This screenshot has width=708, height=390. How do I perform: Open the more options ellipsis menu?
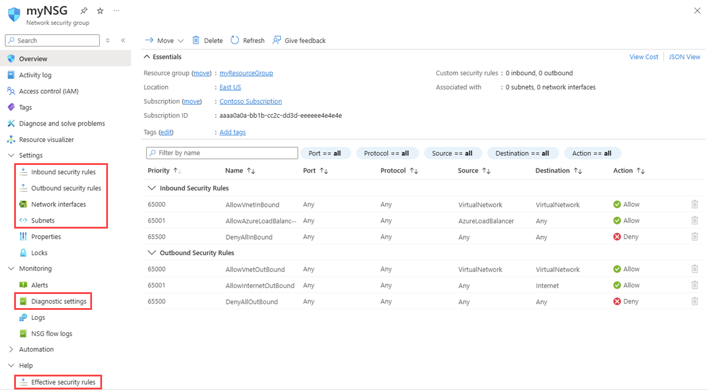tap(116, 11)
